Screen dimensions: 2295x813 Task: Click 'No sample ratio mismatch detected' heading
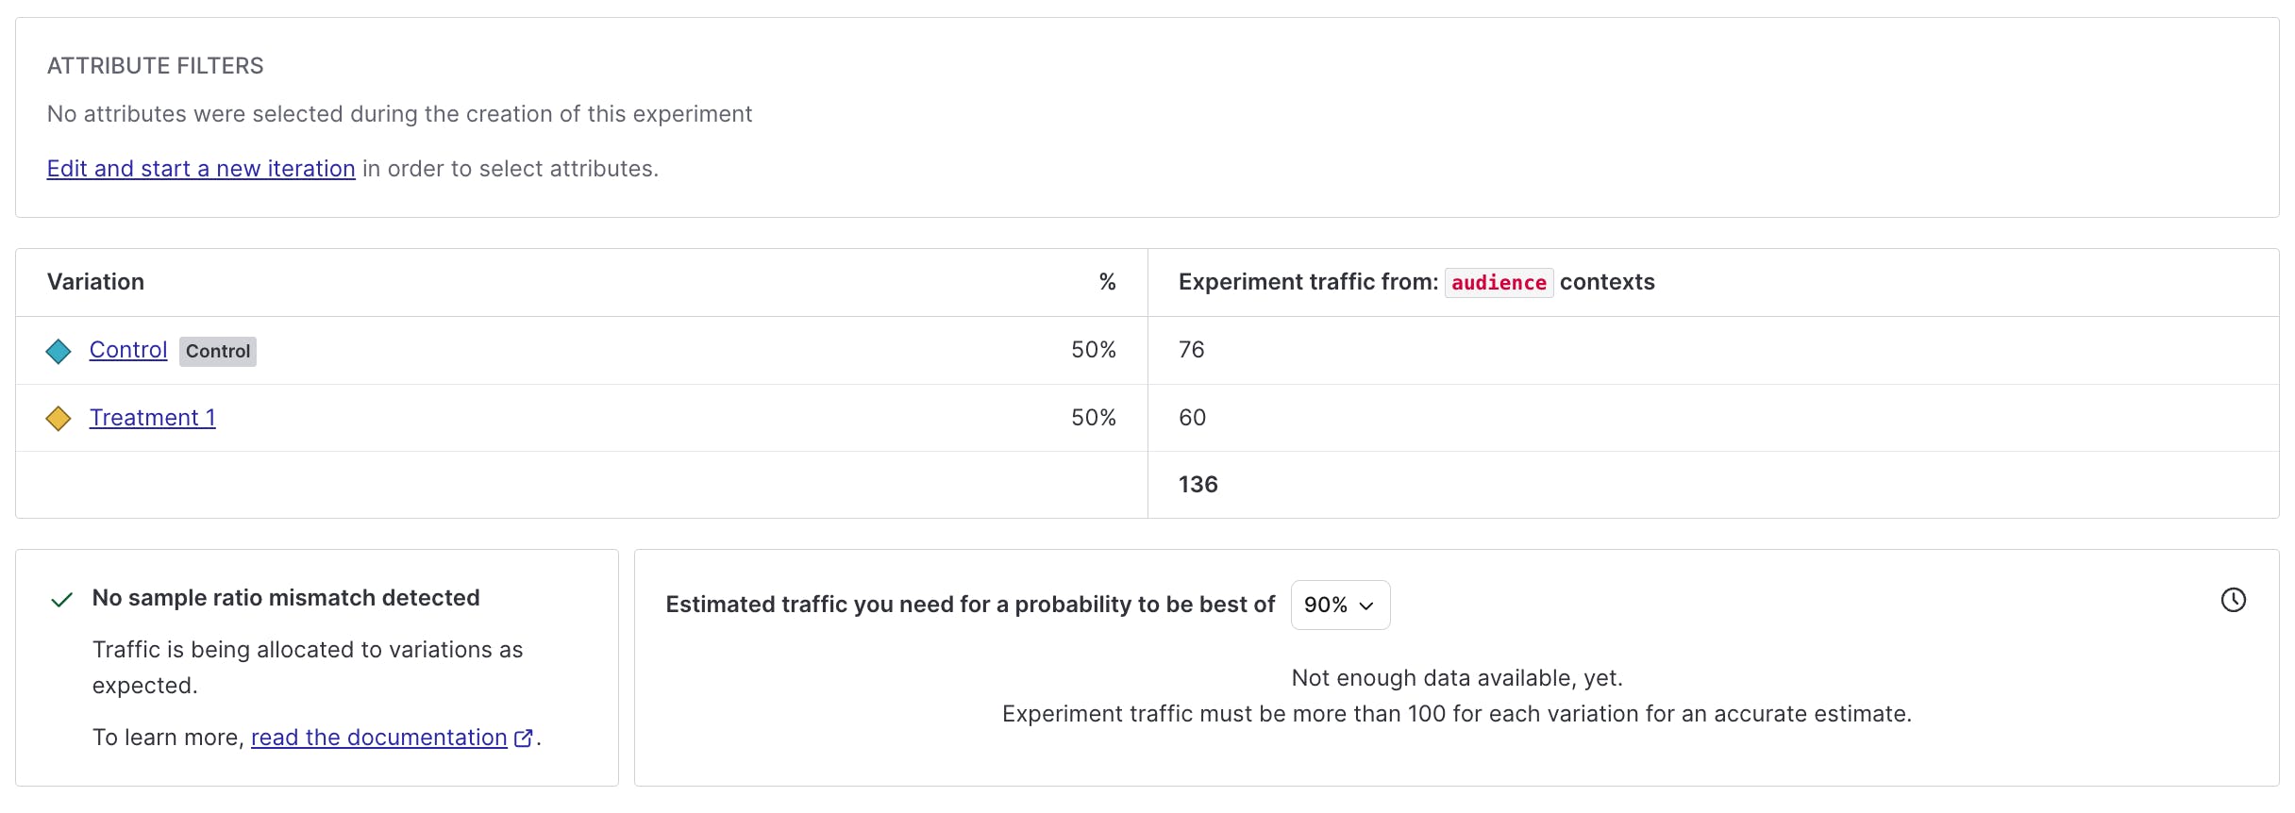(286, 598)
